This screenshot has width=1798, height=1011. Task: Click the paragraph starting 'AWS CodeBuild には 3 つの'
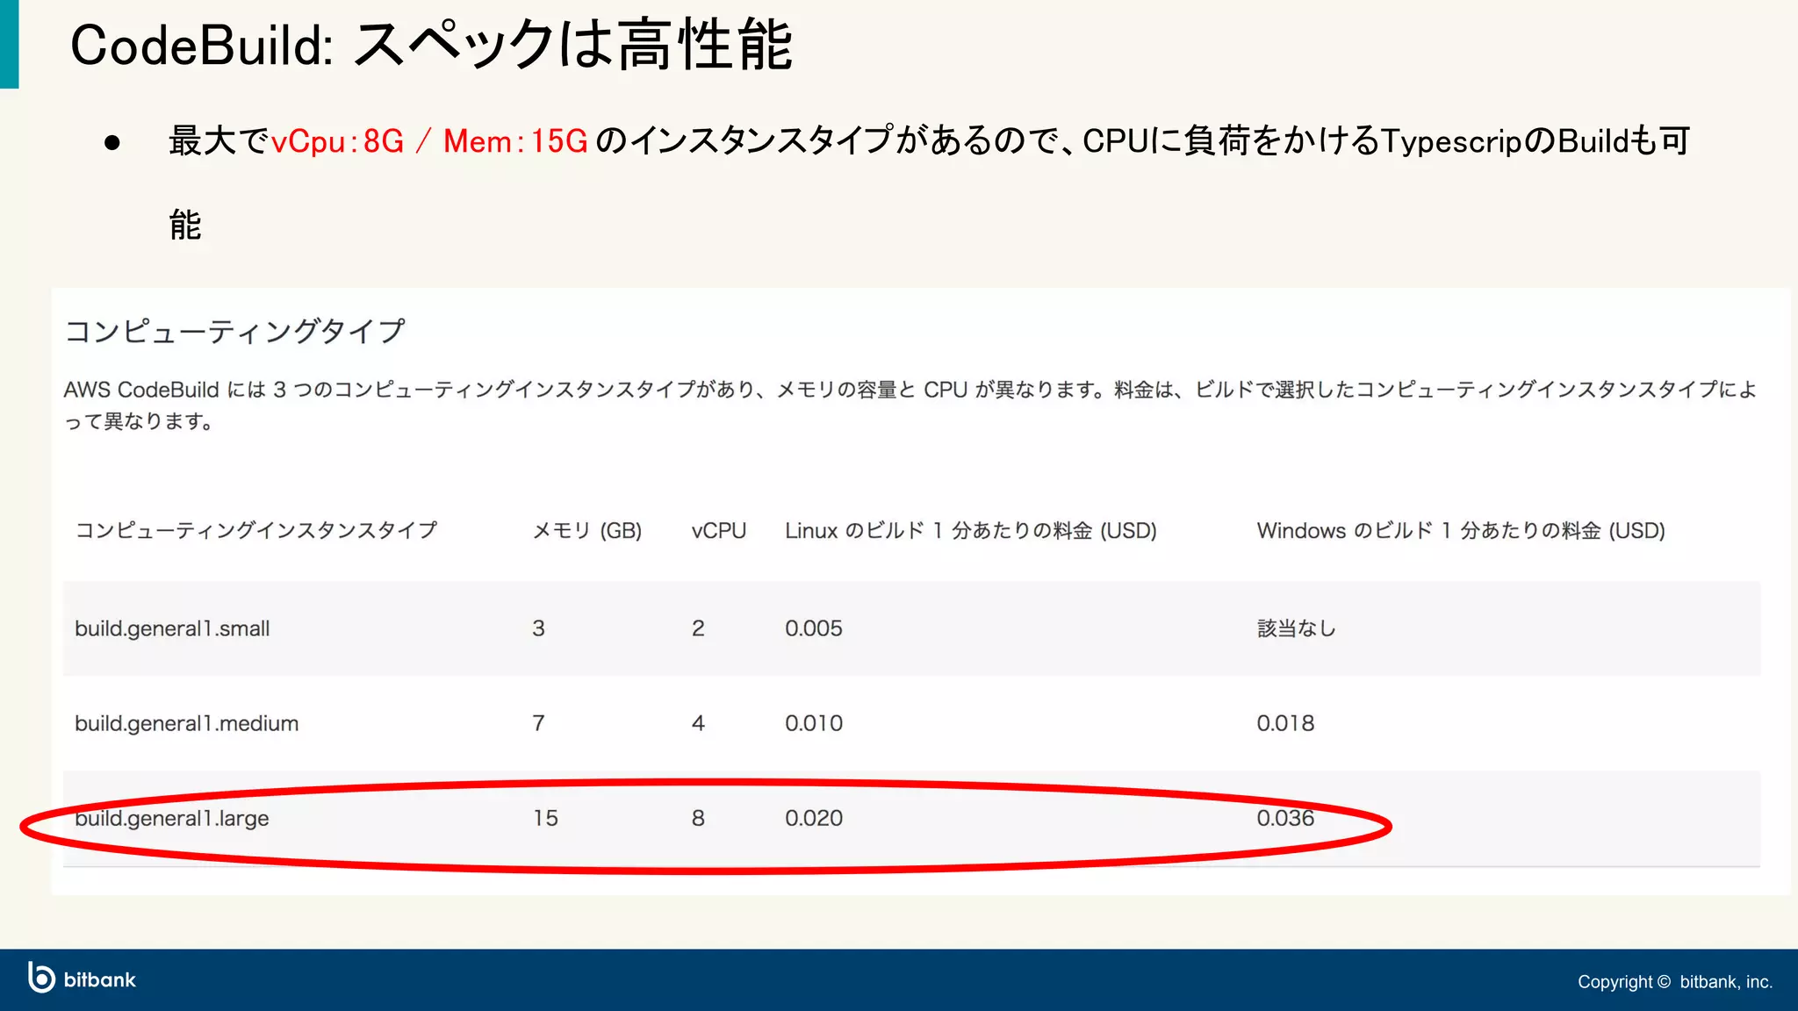click(x=910, y=405)
